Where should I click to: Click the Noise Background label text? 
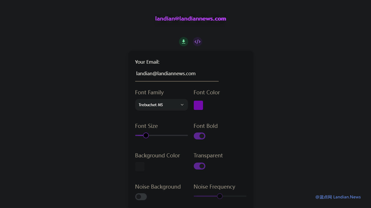[158, 187]
